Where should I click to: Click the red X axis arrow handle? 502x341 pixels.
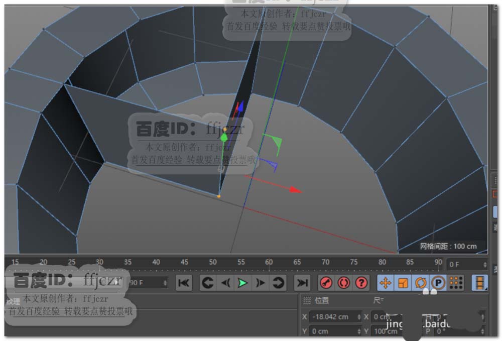296,190
